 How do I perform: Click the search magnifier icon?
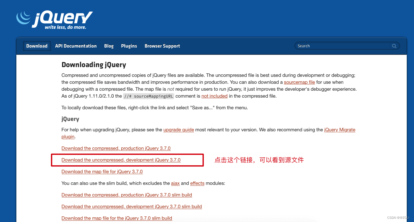pos(394,46)
